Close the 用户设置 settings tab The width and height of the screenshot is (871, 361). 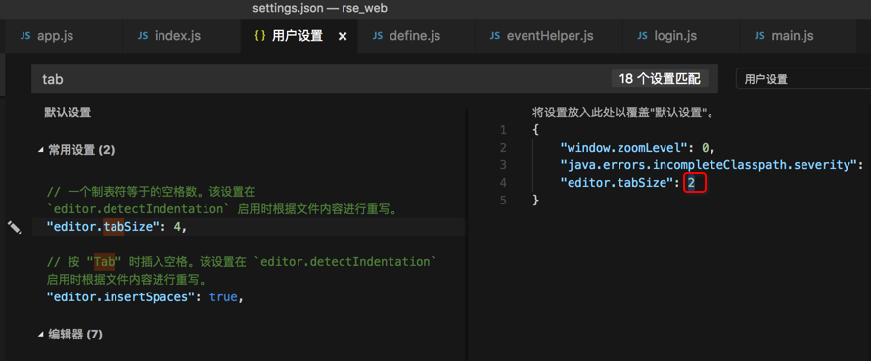pyautogui.click(x=343, y=36)
